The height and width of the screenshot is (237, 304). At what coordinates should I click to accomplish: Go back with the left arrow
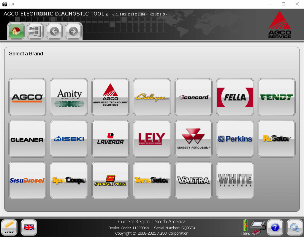coord(54,31)
